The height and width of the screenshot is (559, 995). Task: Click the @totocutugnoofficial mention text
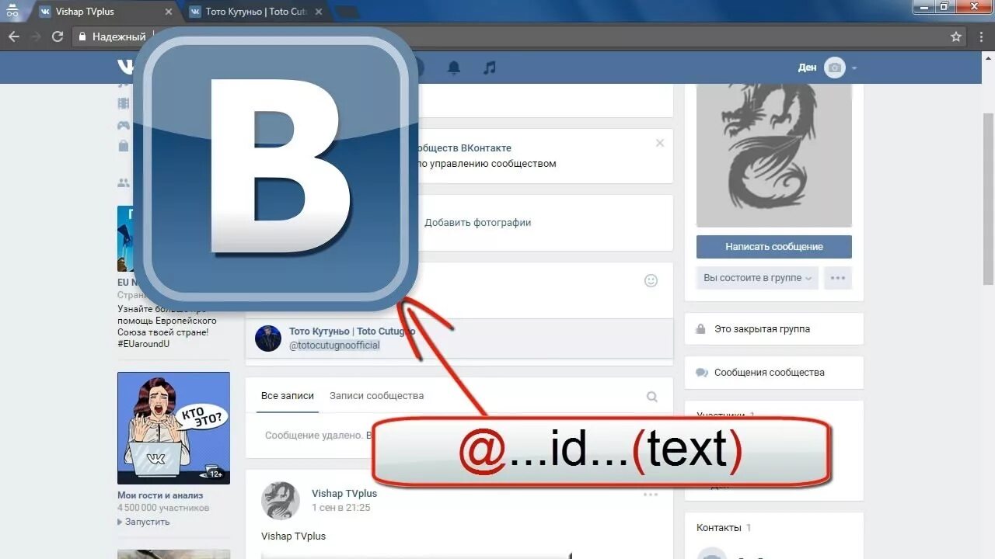(334, 345)
